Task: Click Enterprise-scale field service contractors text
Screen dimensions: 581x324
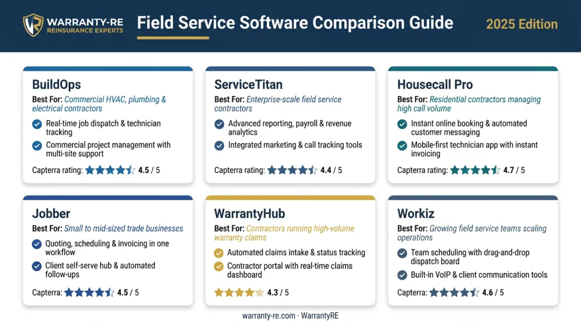Action: tap(278, 104)
